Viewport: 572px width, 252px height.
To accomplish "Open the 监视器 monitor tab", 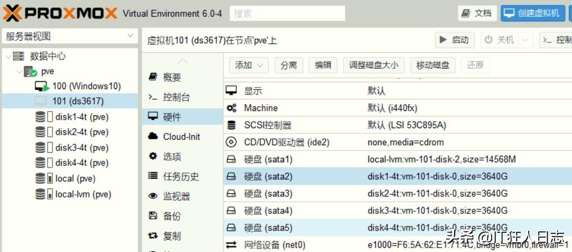I will coord(183,196).
